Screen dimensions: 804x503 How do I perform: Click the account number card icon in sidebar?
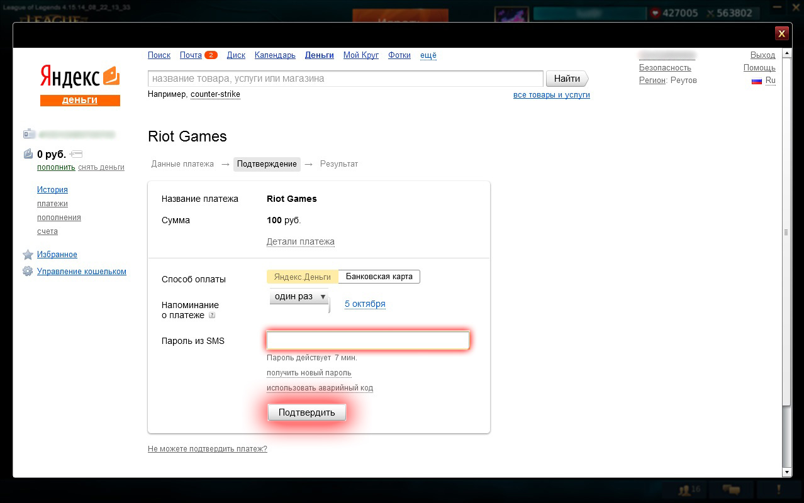[x=29, y=134]
